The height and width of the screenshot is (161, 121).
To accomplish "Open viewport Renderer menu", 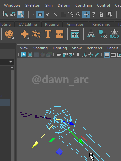I will pyautogui.click(x=95, y=48).
